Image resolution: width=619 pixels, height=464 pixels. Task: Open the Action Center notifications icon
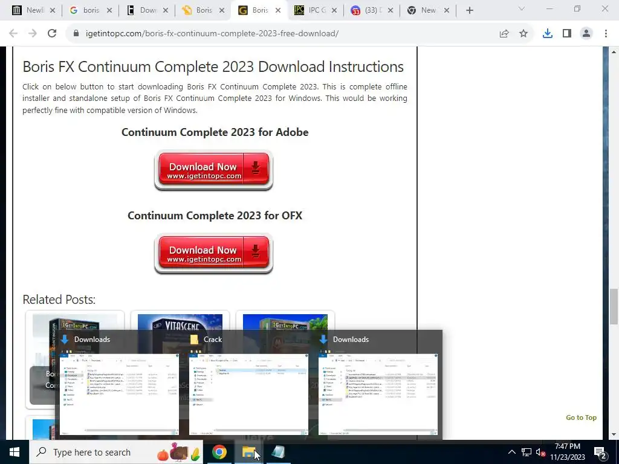(600, 452)
